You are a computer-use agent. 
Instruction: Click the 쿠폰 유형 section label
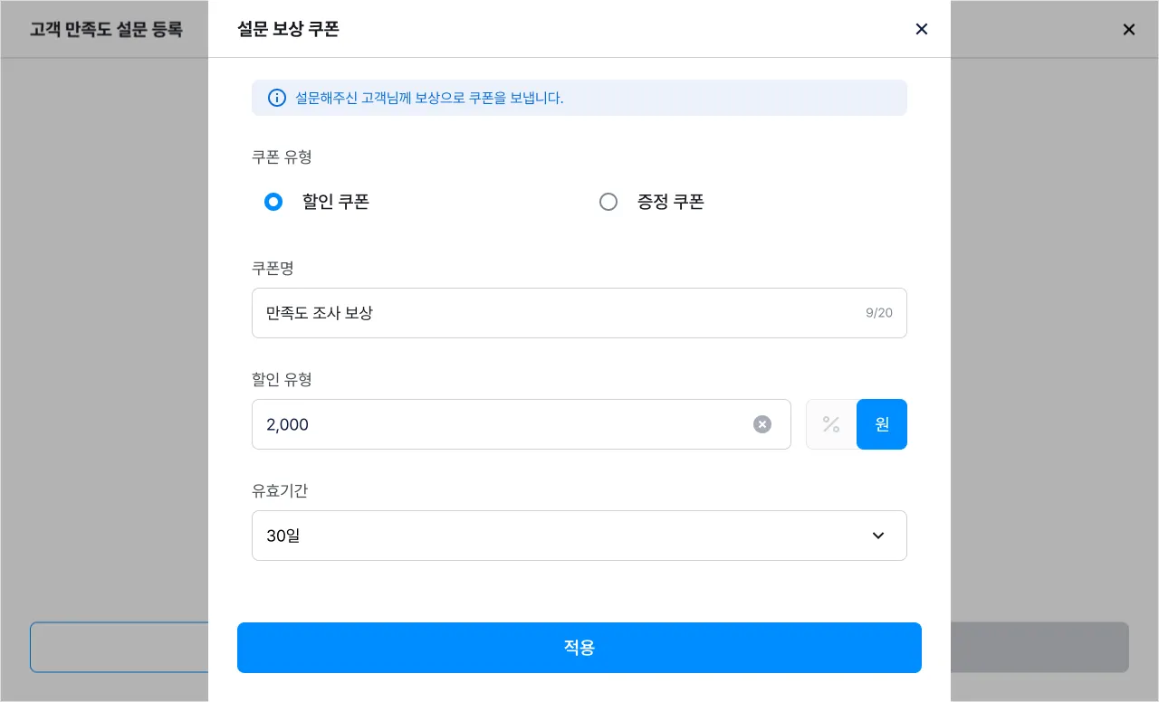point(282,157)
